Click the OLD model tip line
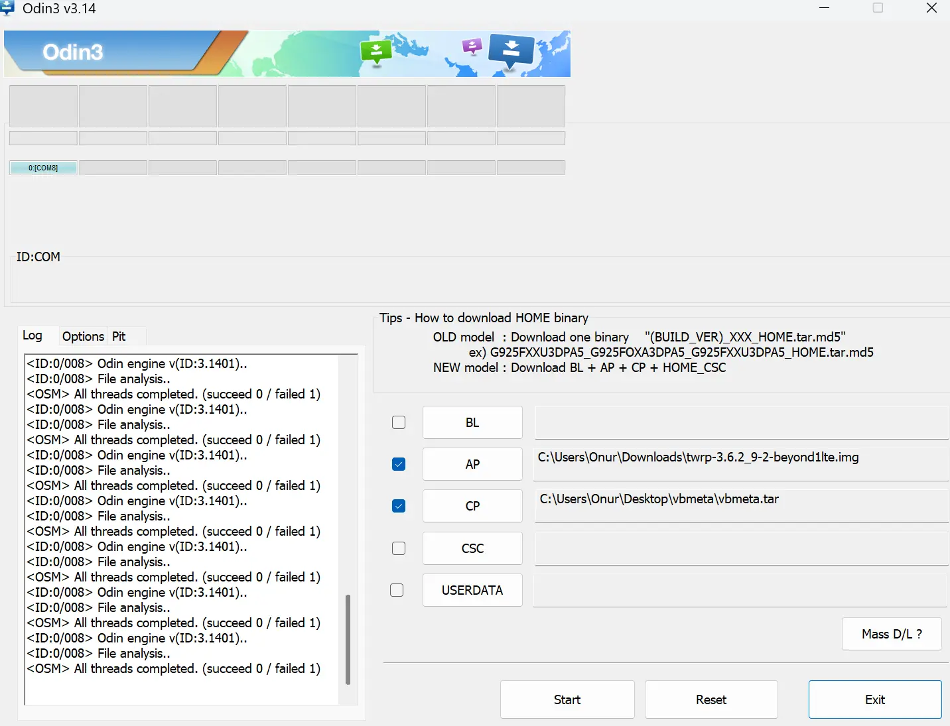Image resolution: width=950 pixels, height=726 pixels. [640, 337]
